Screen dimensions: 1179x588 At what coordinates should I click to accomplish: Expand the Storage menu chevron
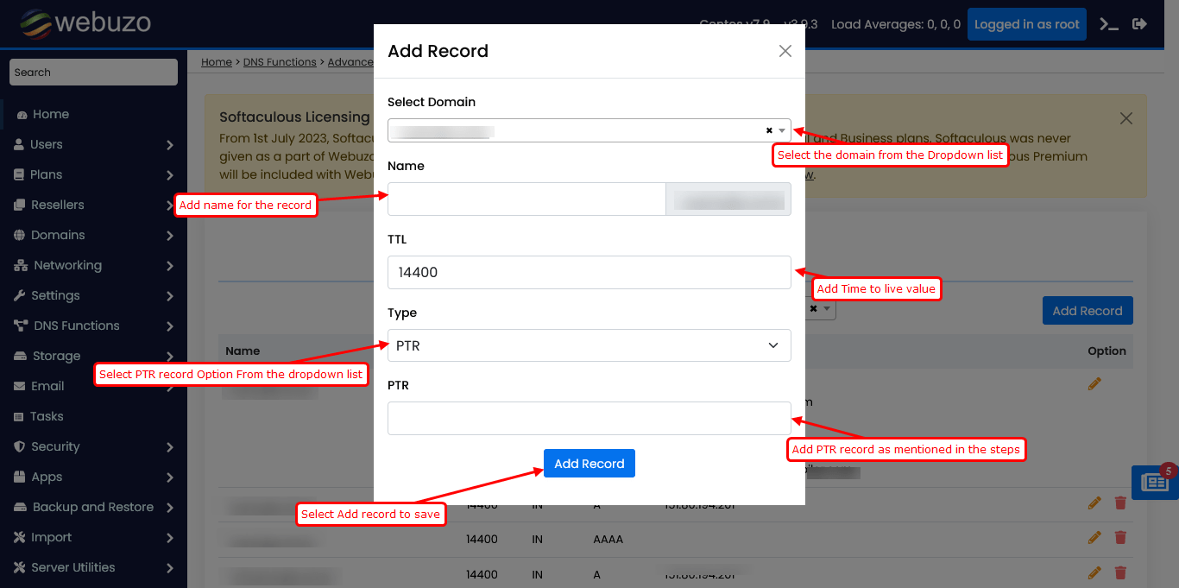pos(170,357)
